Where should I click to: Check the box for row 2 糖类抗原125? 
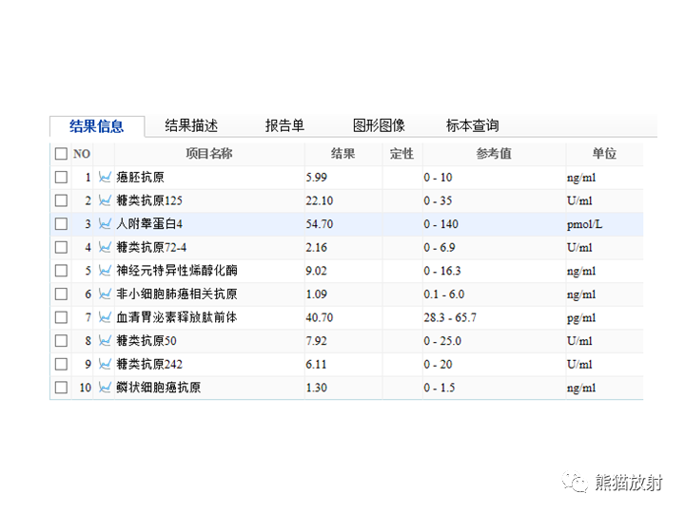coord(61,200)
